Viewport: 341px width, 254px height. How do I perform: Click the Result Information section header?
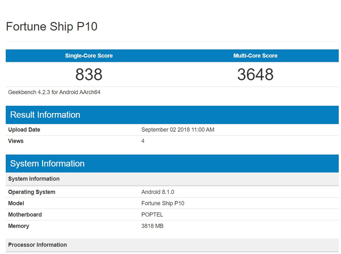click(x=45, y=115)
